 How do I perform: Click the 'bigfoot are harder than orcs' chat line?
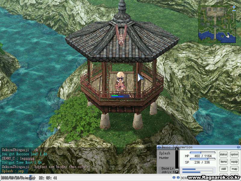(x=47, y=167)
